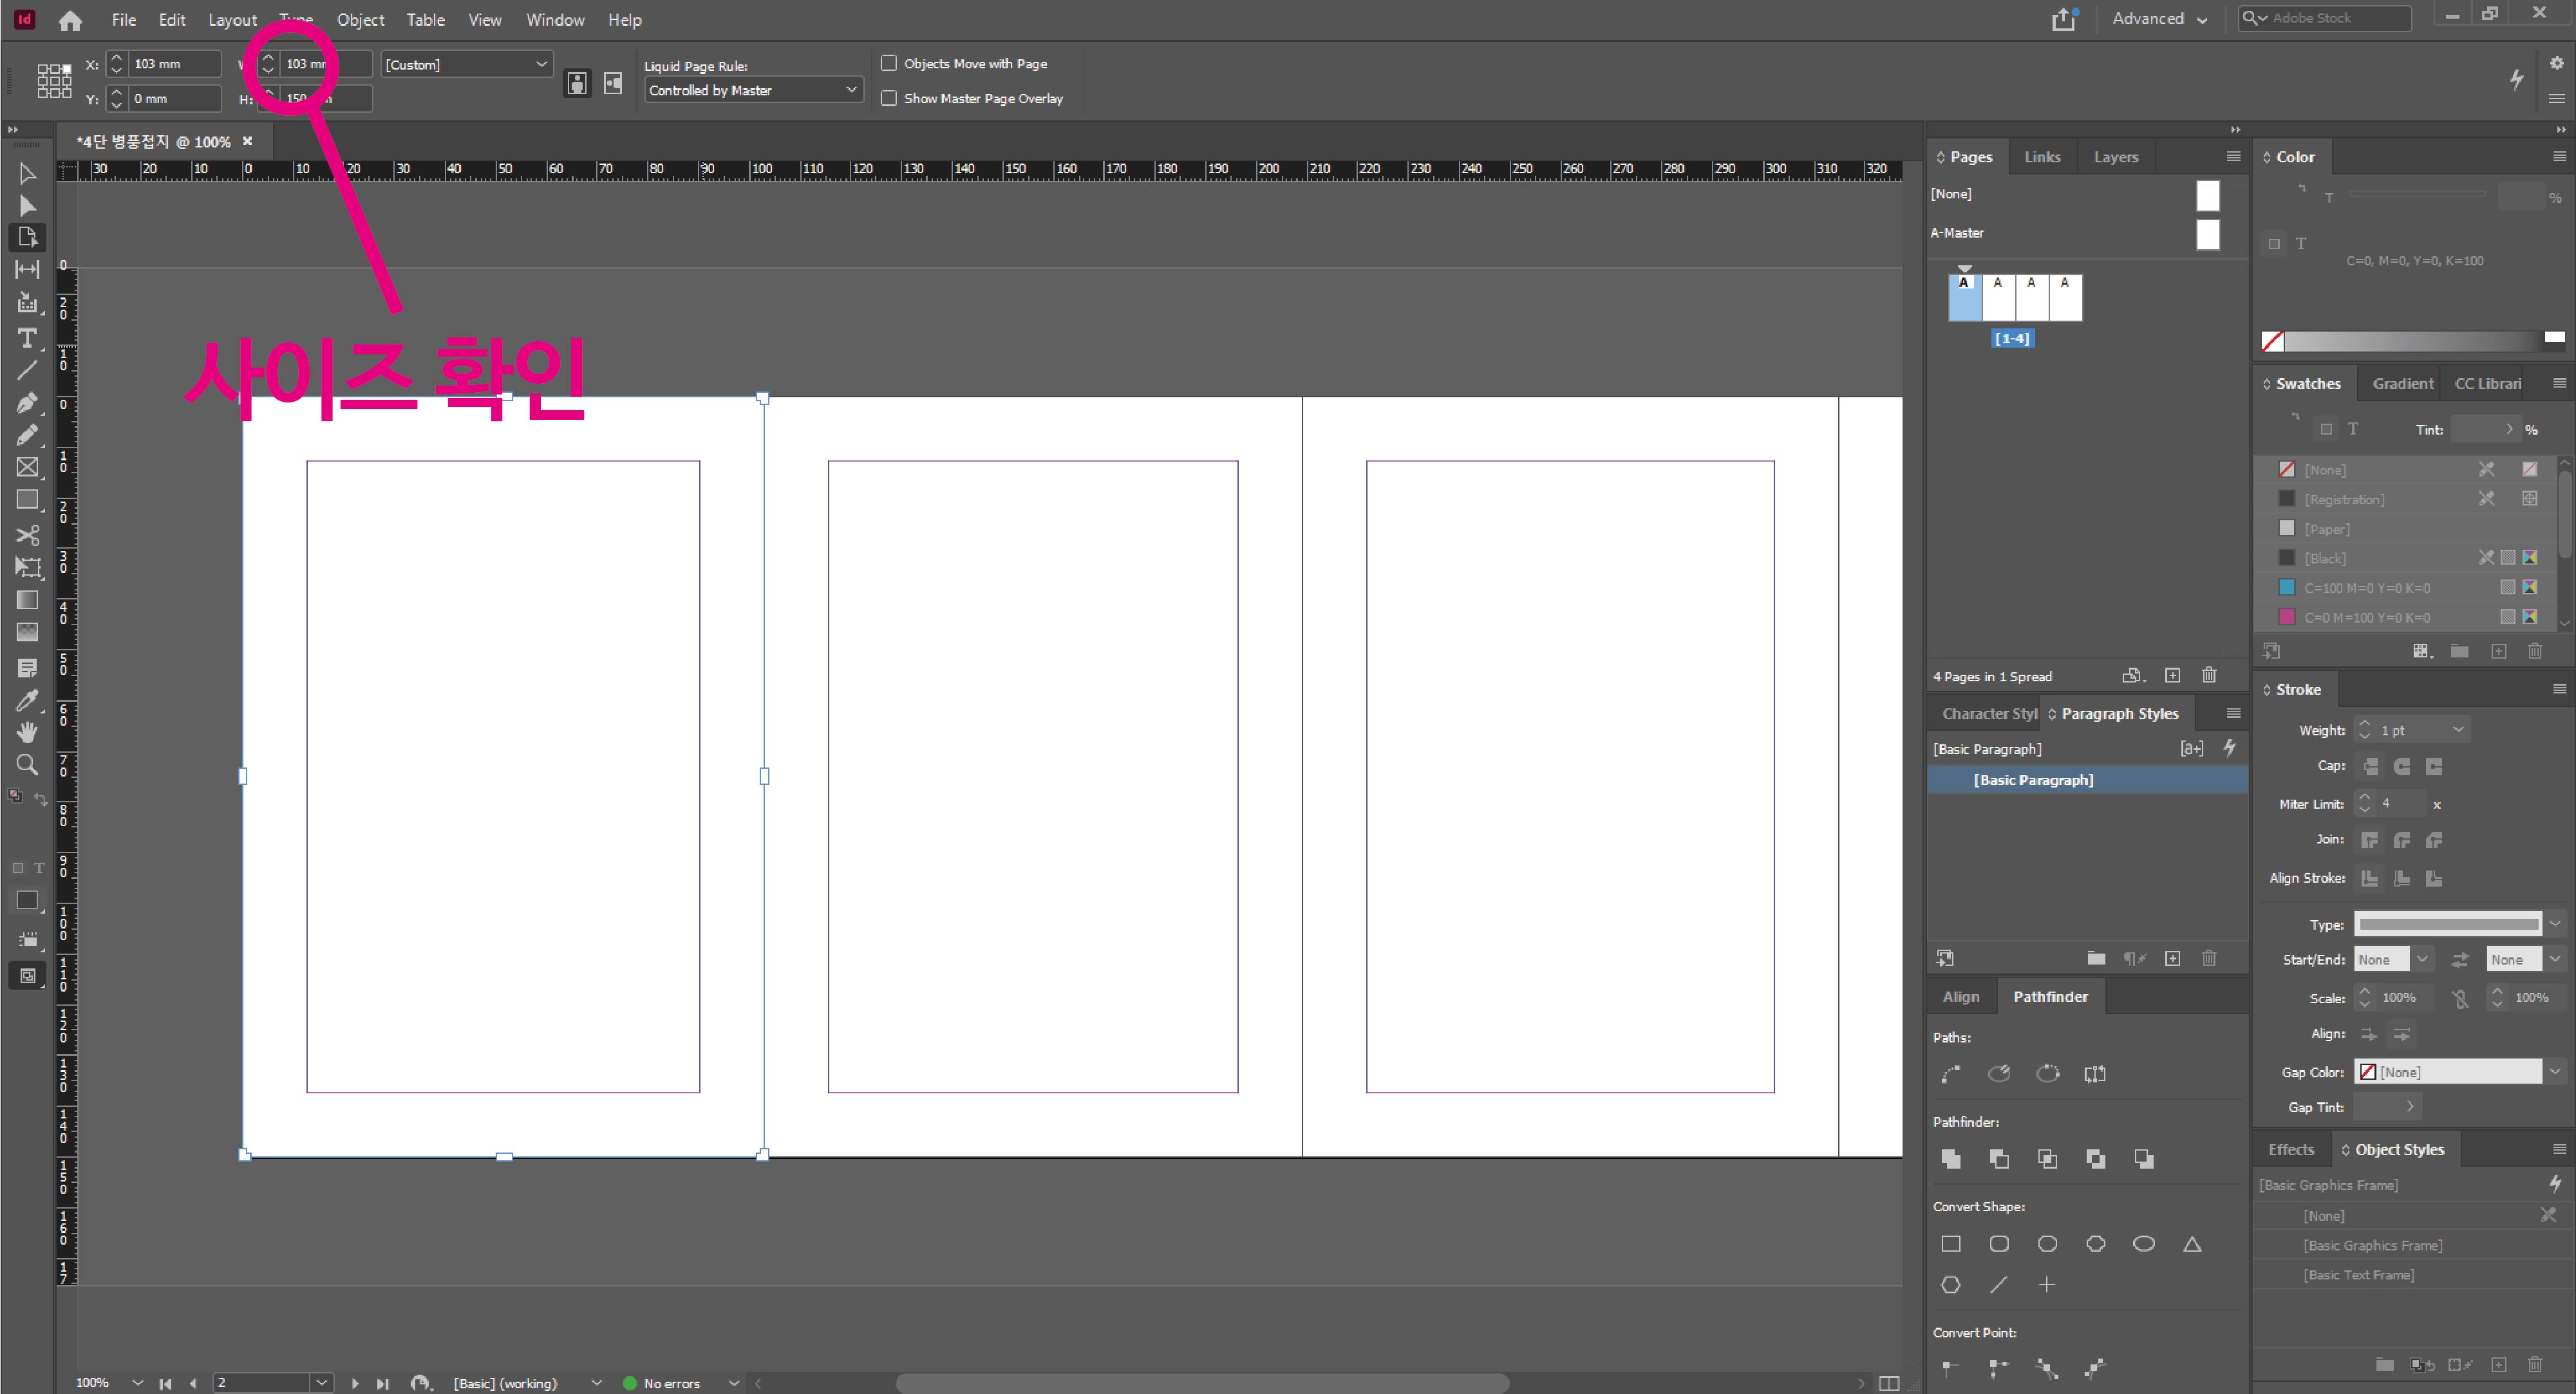Select the Note tool

click(27, 668)
